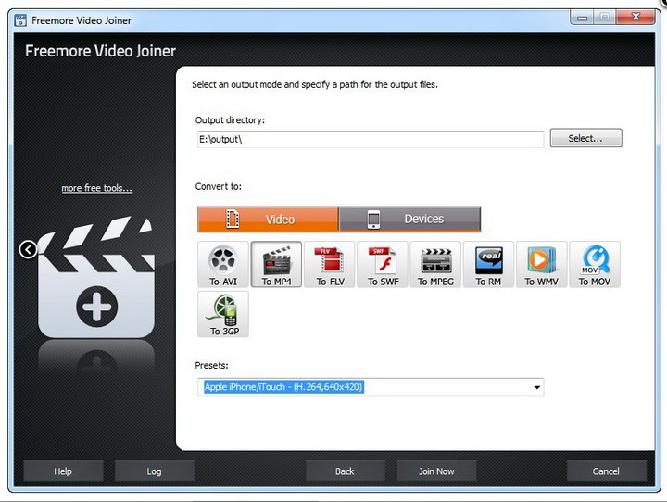Switch to the Devices tab
The width and height of the screenshot is (667, 502).
(x=409, y=220)
